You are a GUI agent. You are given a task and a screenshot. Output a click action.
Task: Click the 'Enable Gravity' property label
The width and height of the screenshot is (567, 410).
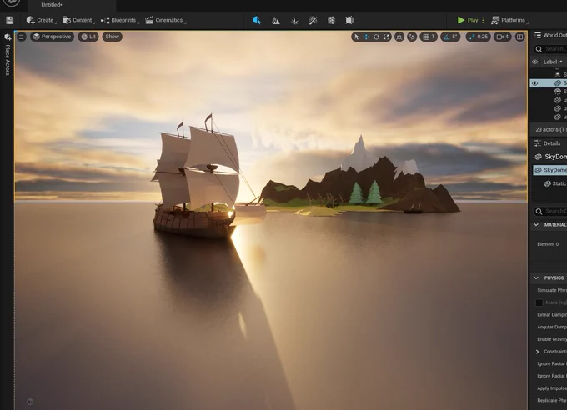point(552,339)
